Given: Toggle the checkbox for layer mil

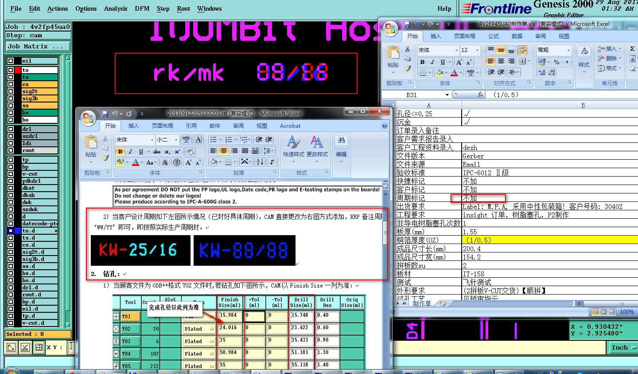Looking at the screenshot, I should 11,61.
